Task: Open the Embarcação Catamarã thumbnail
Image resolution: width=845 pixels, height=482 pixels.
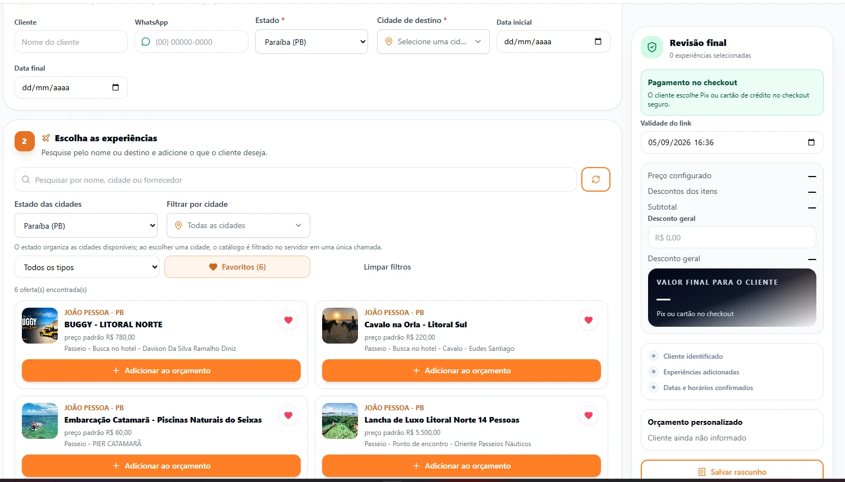Action: (x=40, y=421)
